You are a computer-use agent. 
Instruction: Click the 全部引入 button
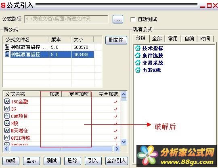(x=117, y=161)
